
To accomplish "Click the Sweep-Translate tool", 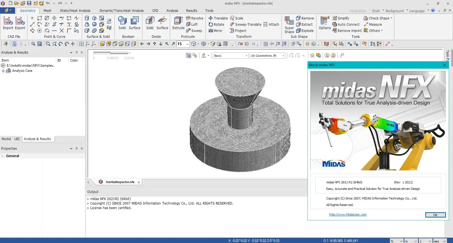I will click(x=246, y=24).
